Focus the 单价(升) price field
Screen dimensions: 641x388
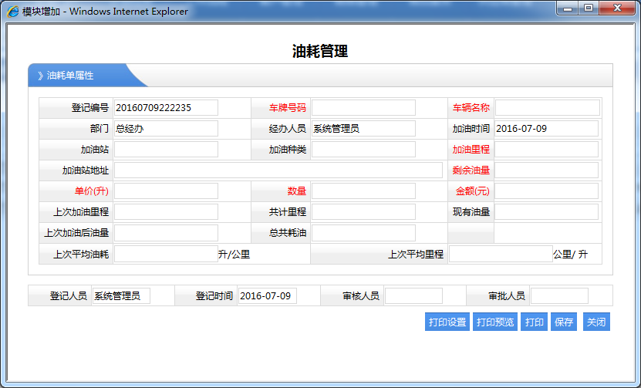pos(166,191)
